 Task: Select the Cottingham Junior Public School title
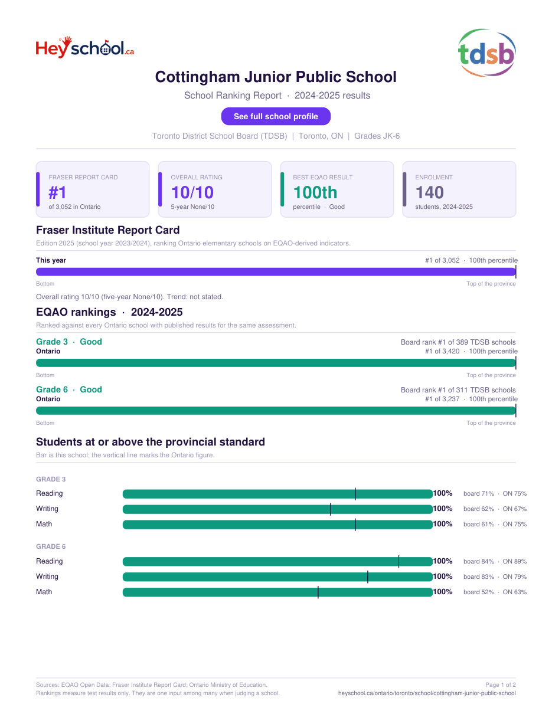(x=276, y=77)
